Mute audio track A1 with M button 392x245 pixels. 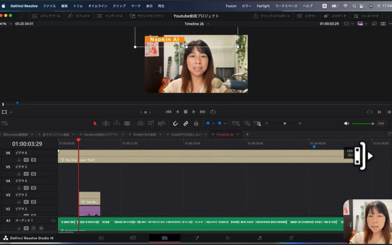coord(41,228)
